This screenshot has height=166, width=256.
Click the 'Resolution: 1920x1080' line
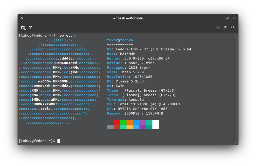[x=130, y=77]
